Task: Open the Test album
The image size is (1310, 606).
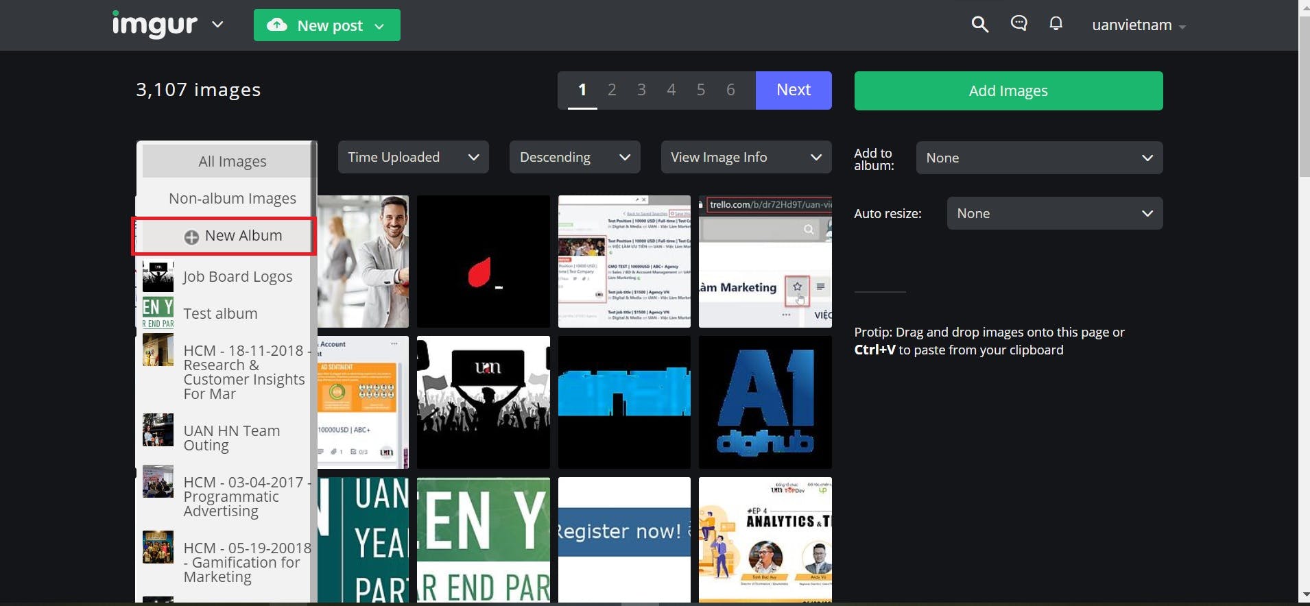Action: (220, 313)
